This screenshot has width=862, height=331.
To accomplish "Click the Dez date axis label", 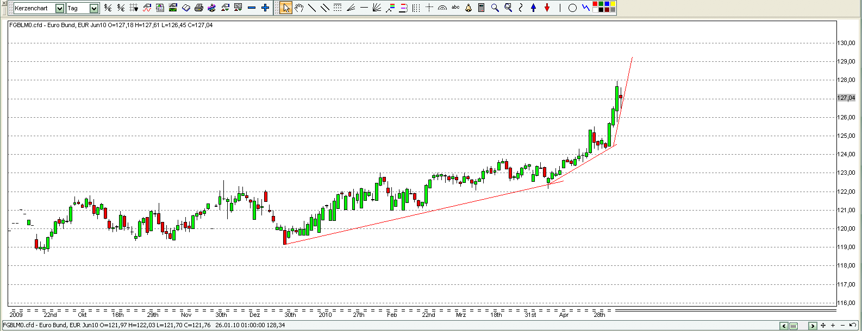I will (x=254, y=315).
